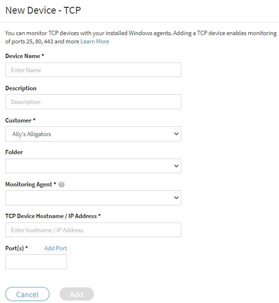This screenshot has width=279, height=303.
Task: Click the Customer dropdown chevron arrow
Action: pos(176,134)
